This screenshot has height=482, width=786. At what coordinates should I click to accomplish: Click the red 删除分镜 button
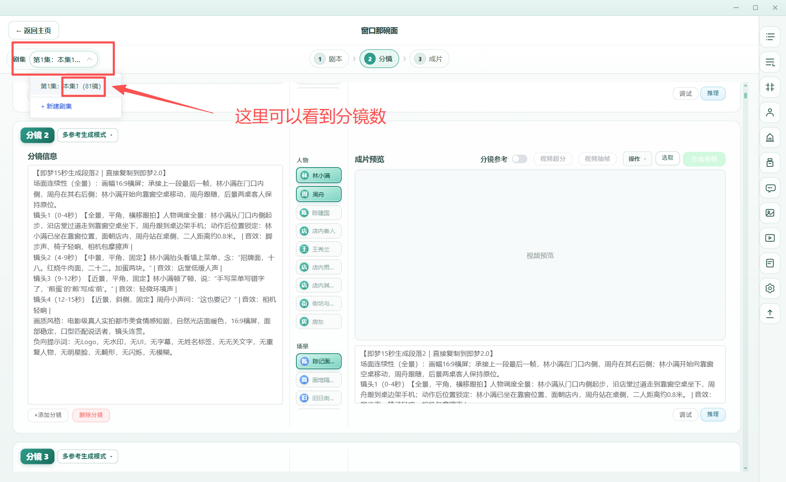point(91,415)
